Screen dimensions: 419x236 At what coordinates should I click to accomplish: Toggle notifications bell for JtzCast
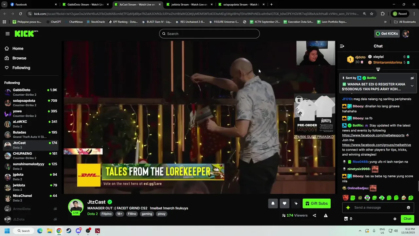point(273,204)
